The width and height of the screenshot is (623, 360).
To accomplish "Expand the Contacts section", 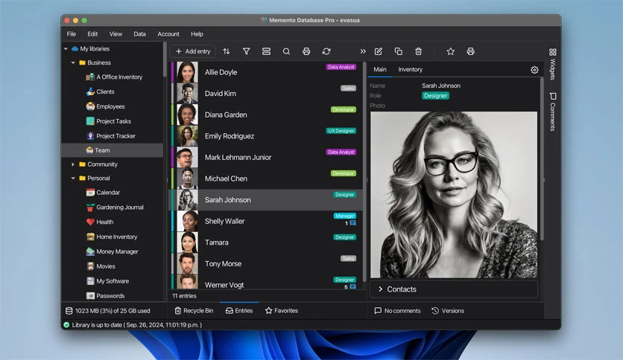I will (454, 289).
